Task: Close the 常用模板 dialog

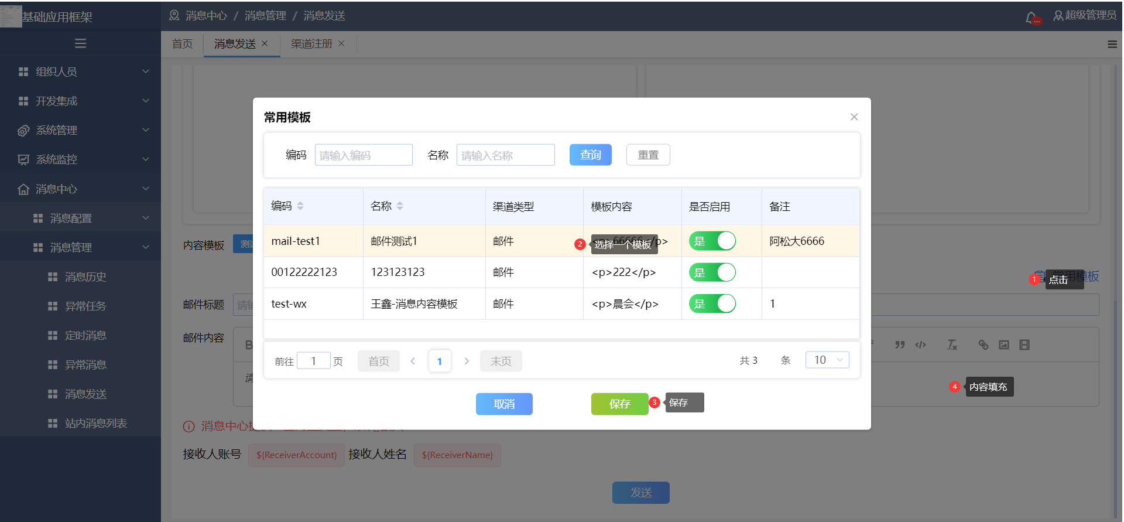Action: pos(854,117)
